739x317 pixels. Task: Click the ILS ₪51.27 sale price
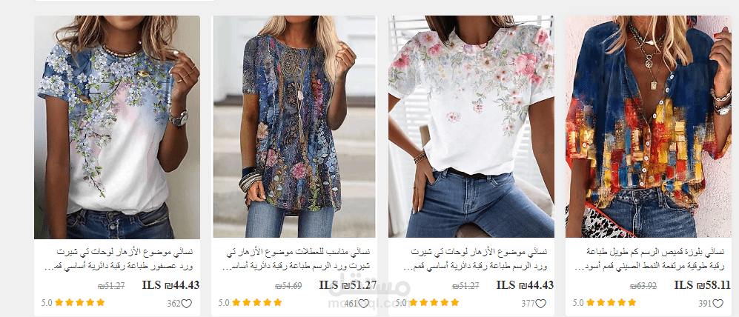tap(348, 285)
